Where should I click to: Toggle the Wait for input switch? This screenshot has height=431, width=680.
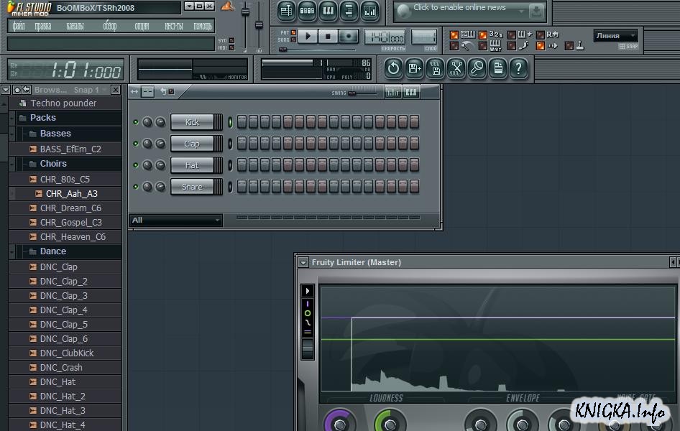coord(482,46)
